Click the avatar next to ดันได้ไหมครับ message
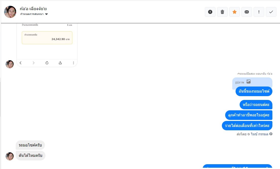The width and height of the screenshot is (280, 169). click(10, 156)
